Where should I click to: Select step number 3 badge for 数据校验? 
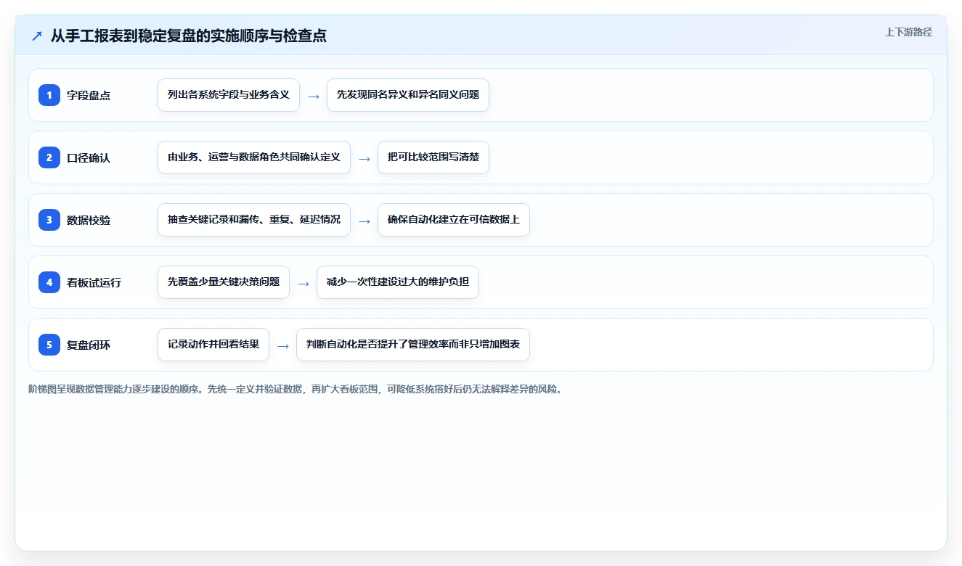(49, 220)
